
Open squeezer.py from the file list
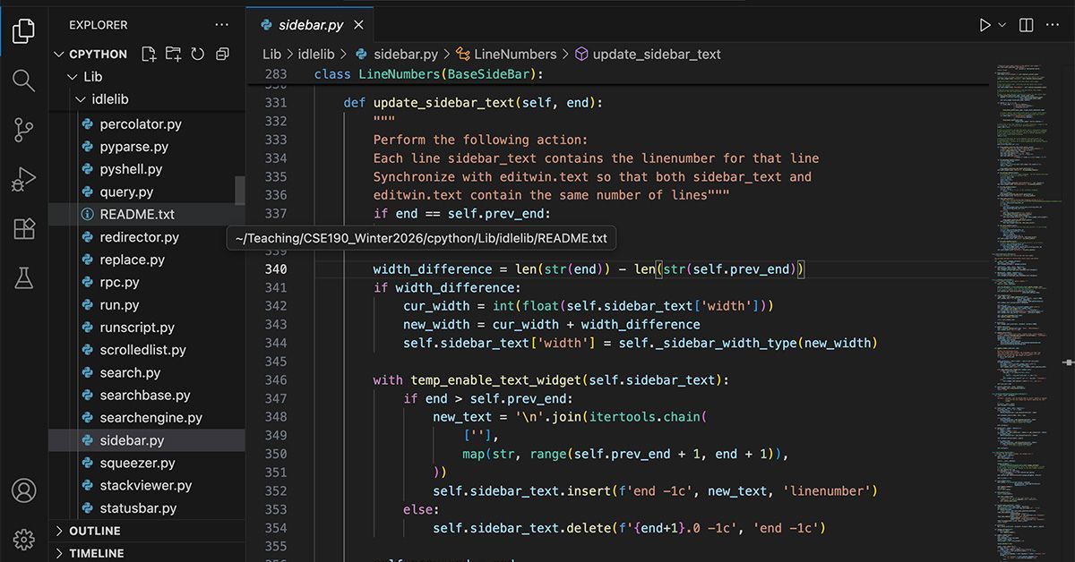point(137,463)
